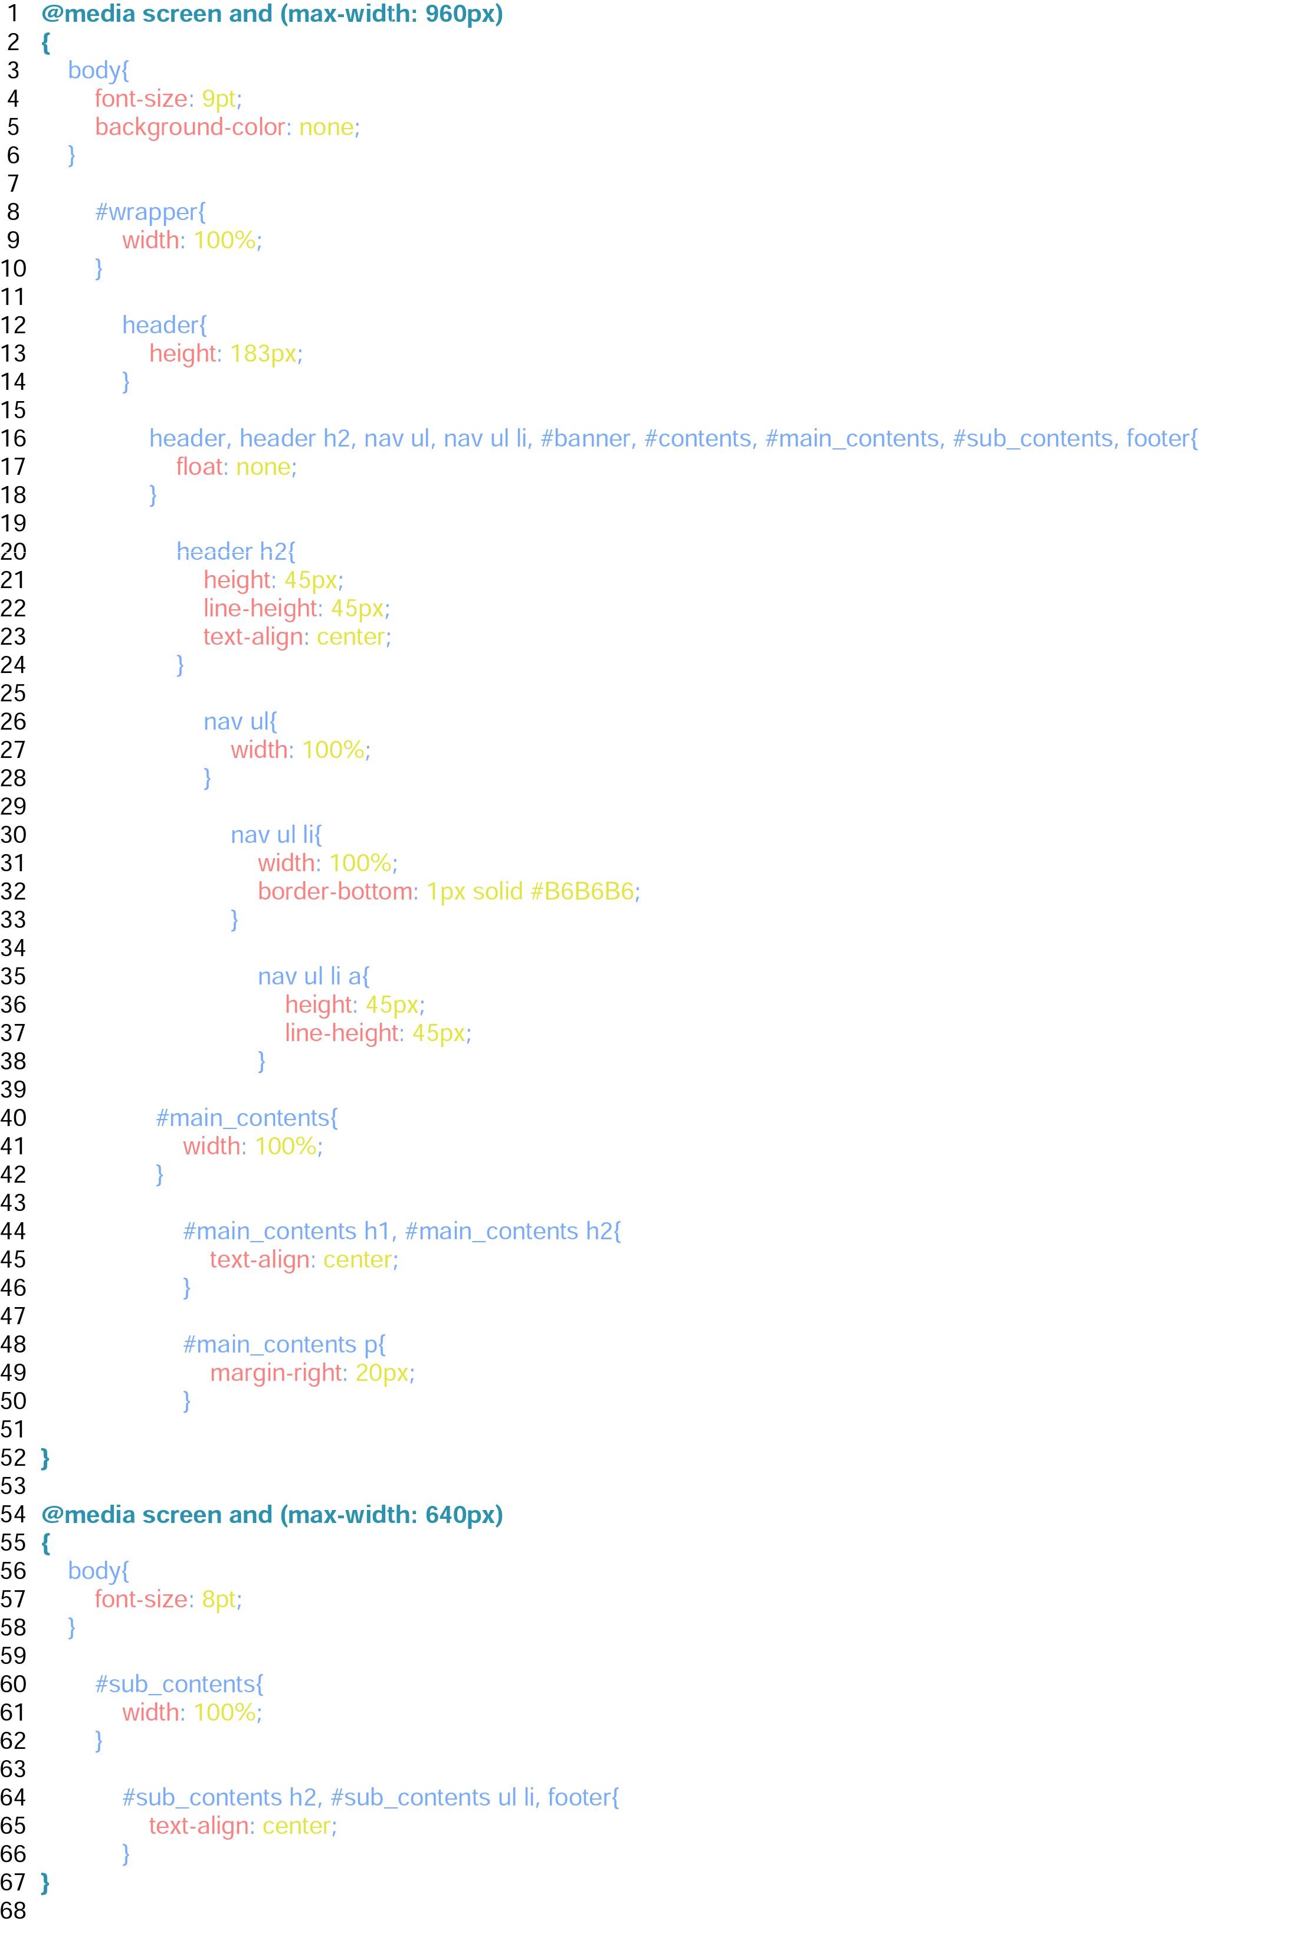
Task: Click the closing brace on line 46
Action: [187, 1289]
